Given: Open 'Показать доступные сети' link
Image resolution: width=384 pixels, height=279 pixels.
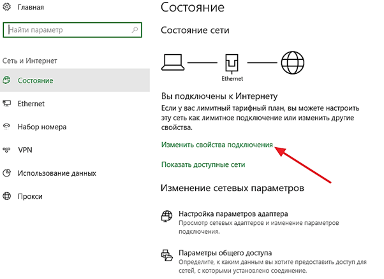Looking at the screenshot, I should (203, 164).
